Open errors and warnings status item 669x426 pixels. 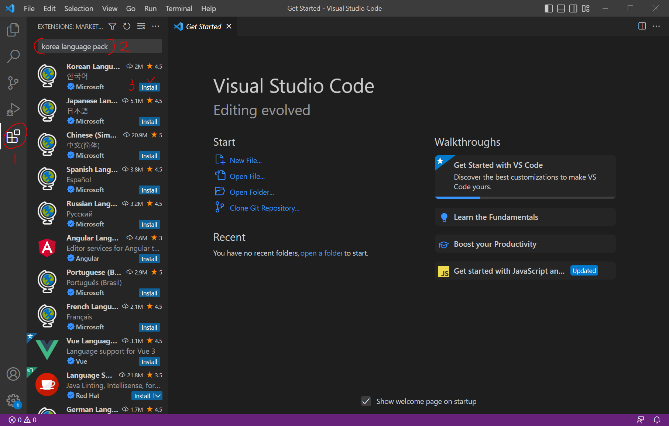pyautogui.click(x=23, y=420)
